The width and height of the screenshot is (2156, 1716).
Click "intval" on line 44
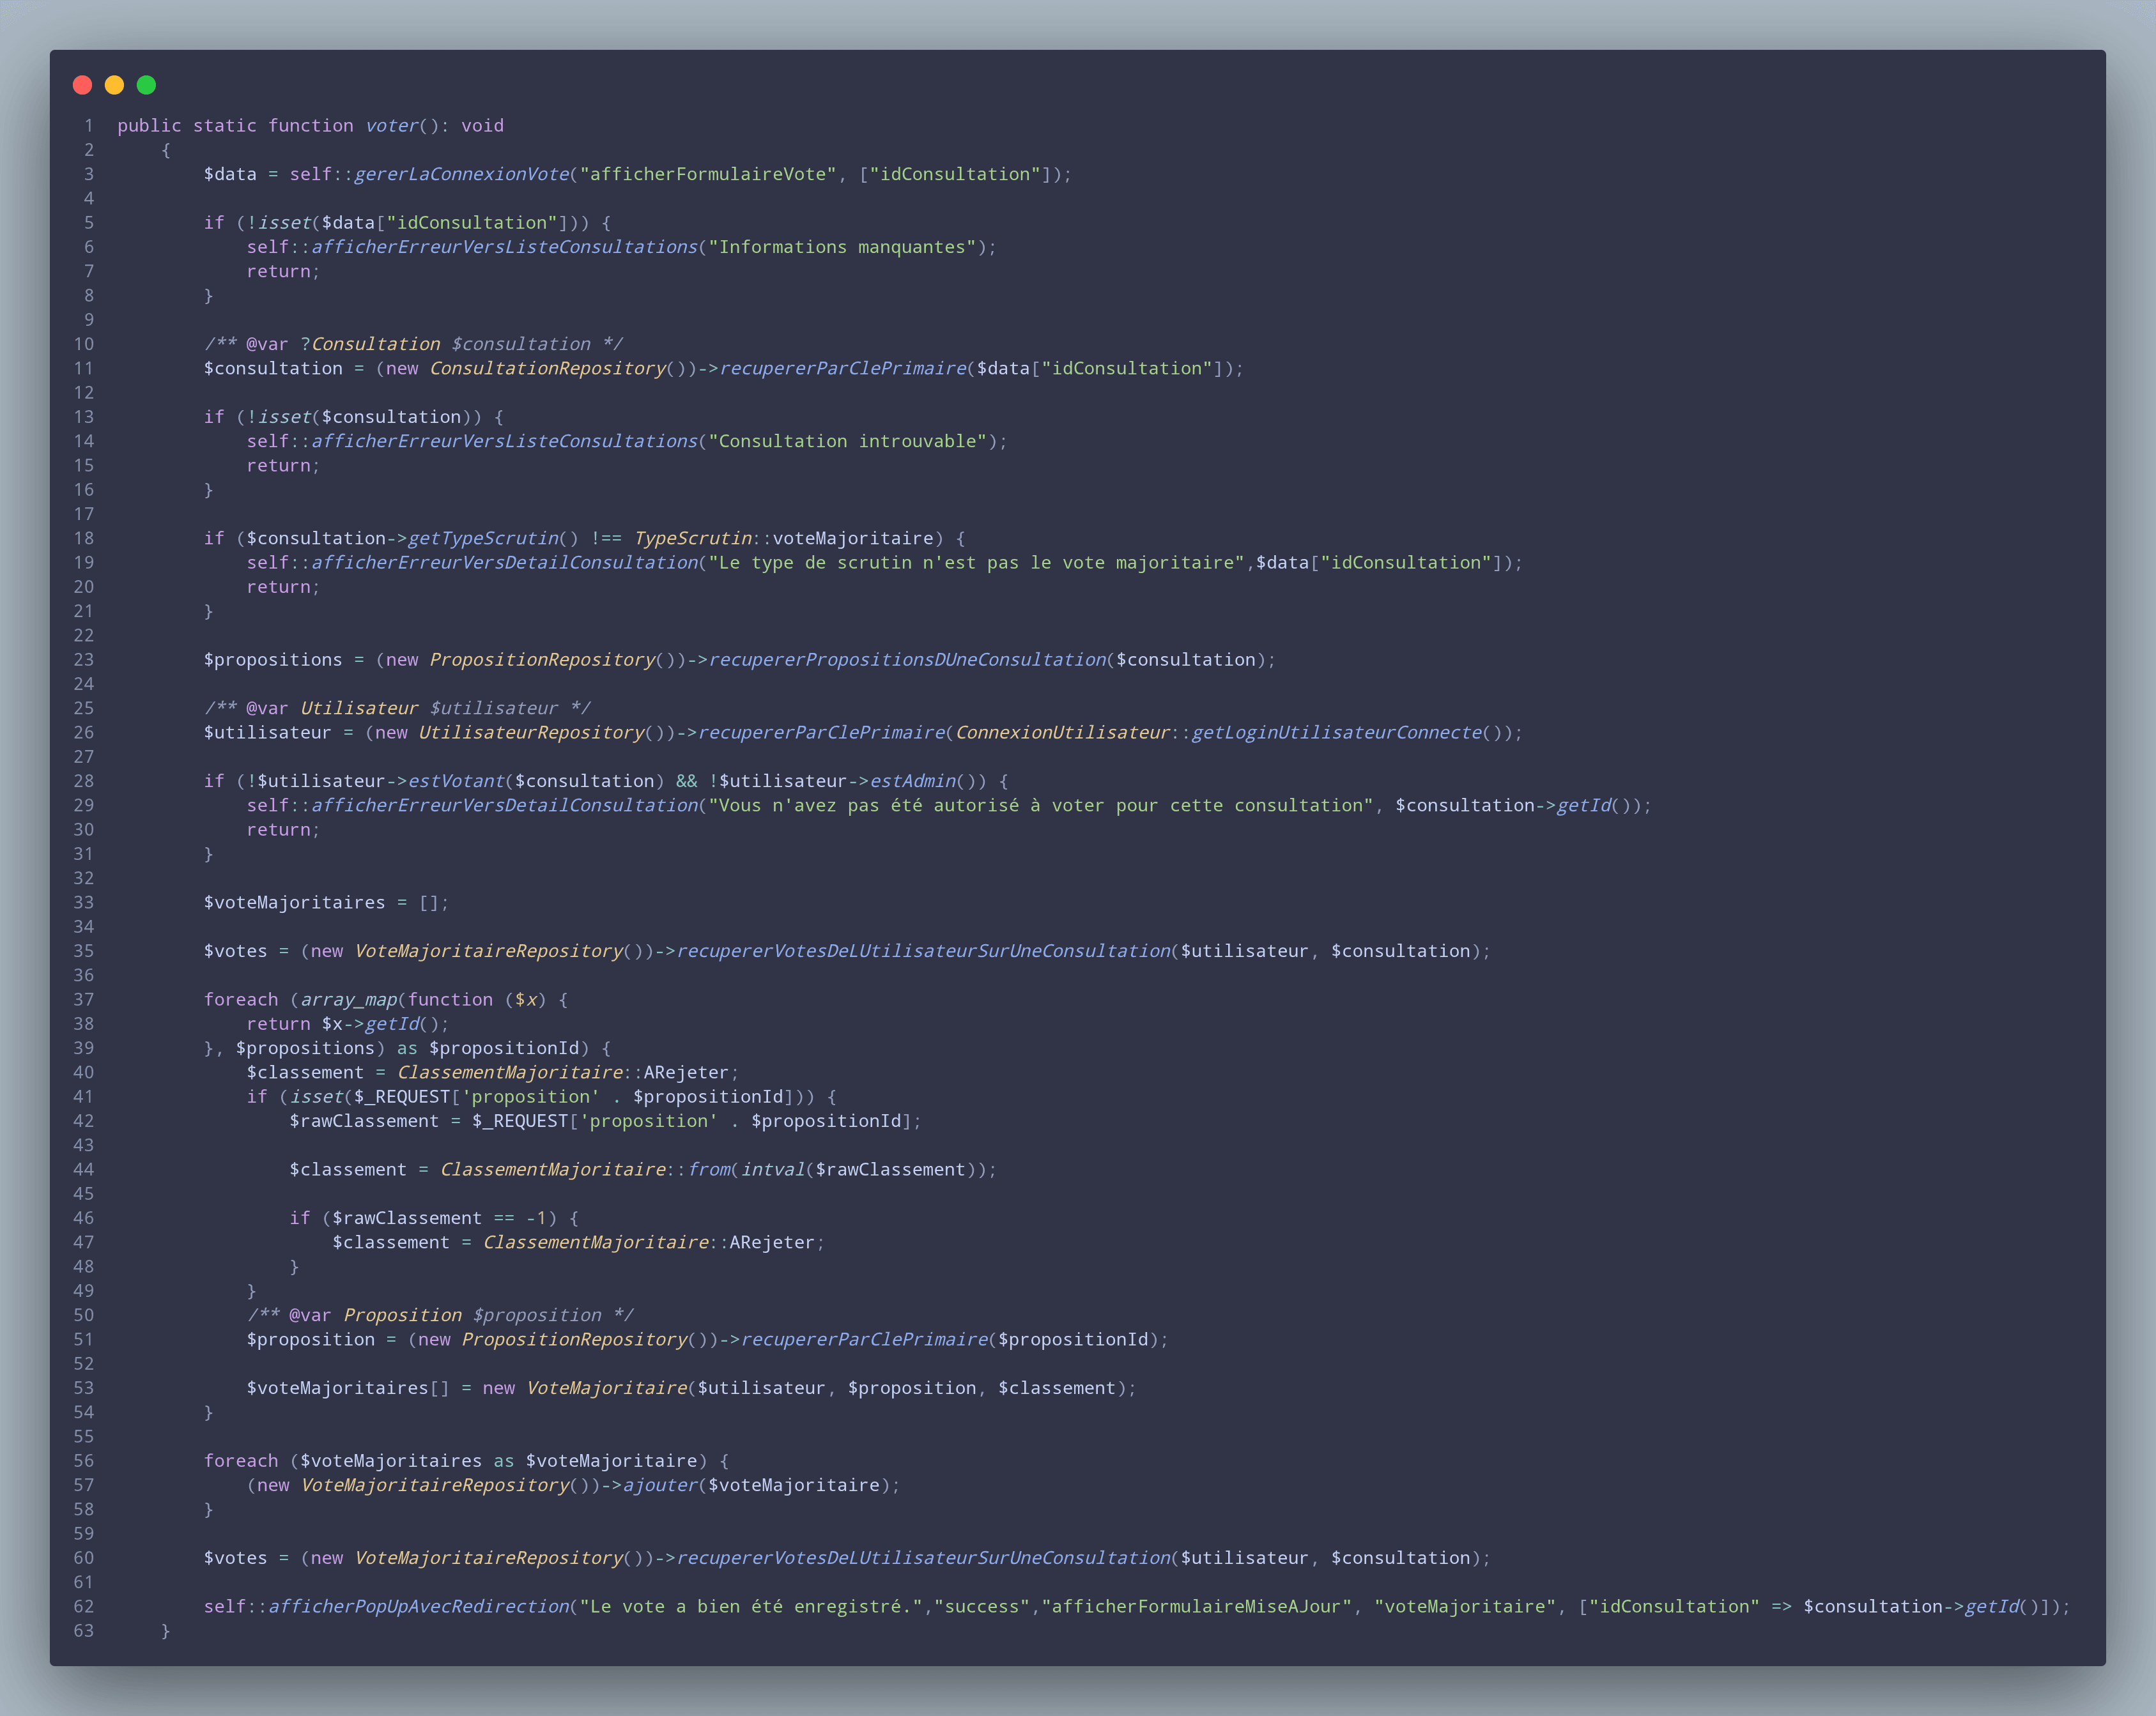[x=773, y=1170]
